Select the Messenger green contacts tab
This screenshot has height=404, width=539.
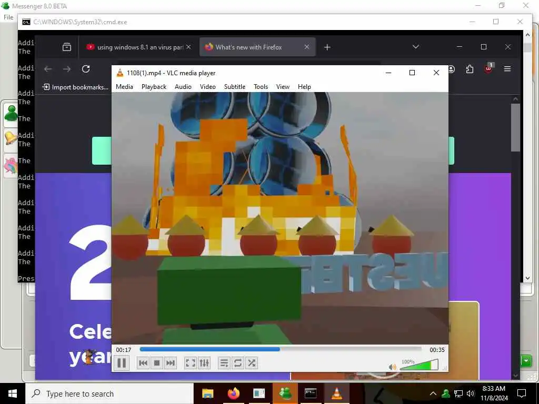11,114
